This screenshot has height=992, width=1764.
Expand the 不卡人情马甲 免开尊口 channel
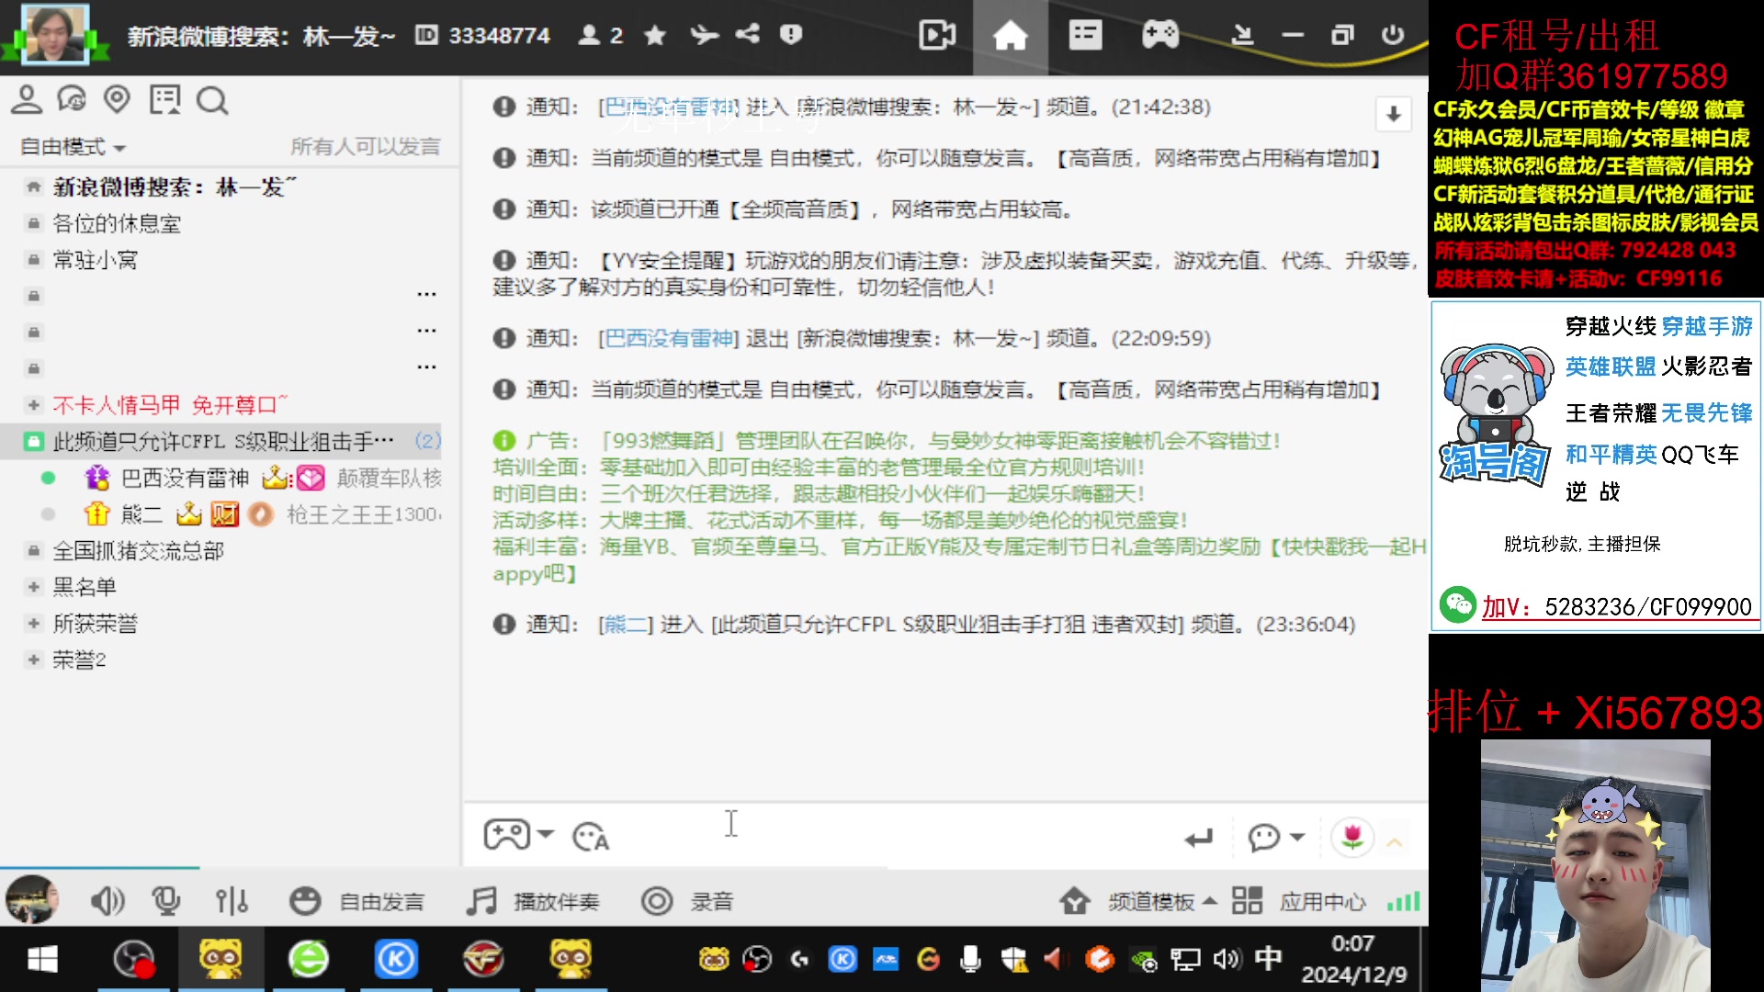coord(34,405)
